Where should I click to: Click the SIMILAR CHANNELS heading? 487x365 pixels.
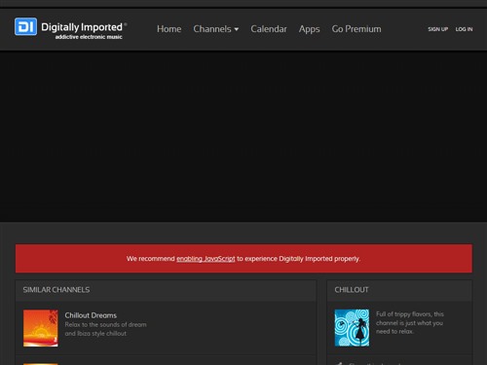tap(56, 290)
